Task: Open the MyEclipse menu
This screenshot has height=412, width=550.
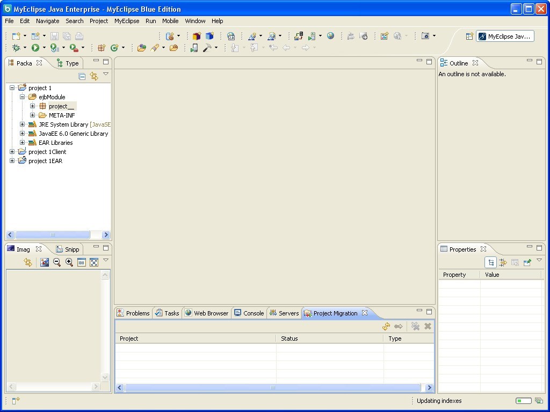Action: pyautogui.click(x=127, y=21)
